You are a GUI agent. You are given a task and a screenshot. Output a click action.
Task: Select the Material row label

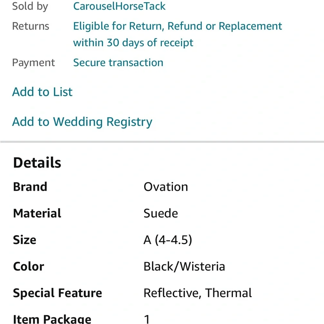point(37,213)
